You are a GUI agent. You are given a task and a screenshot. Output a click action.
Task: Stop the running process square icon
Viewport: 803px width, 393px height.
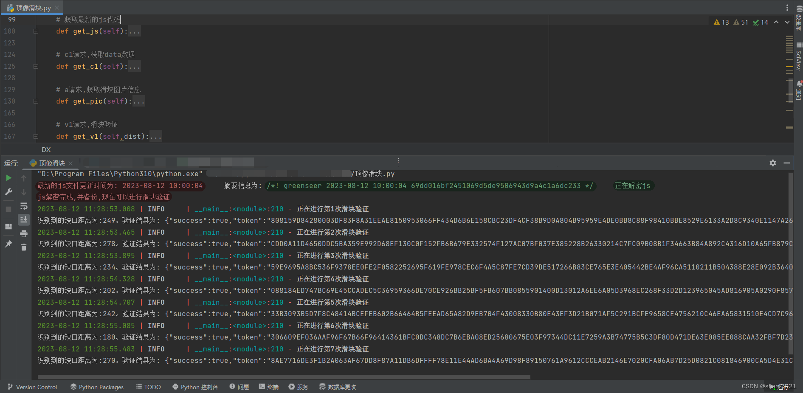(8, 209)
